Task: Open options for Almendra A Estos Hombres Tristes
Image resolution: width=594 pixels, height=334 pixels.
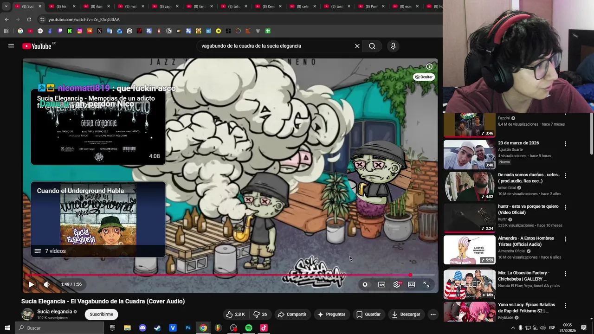Action: [565, 239]
